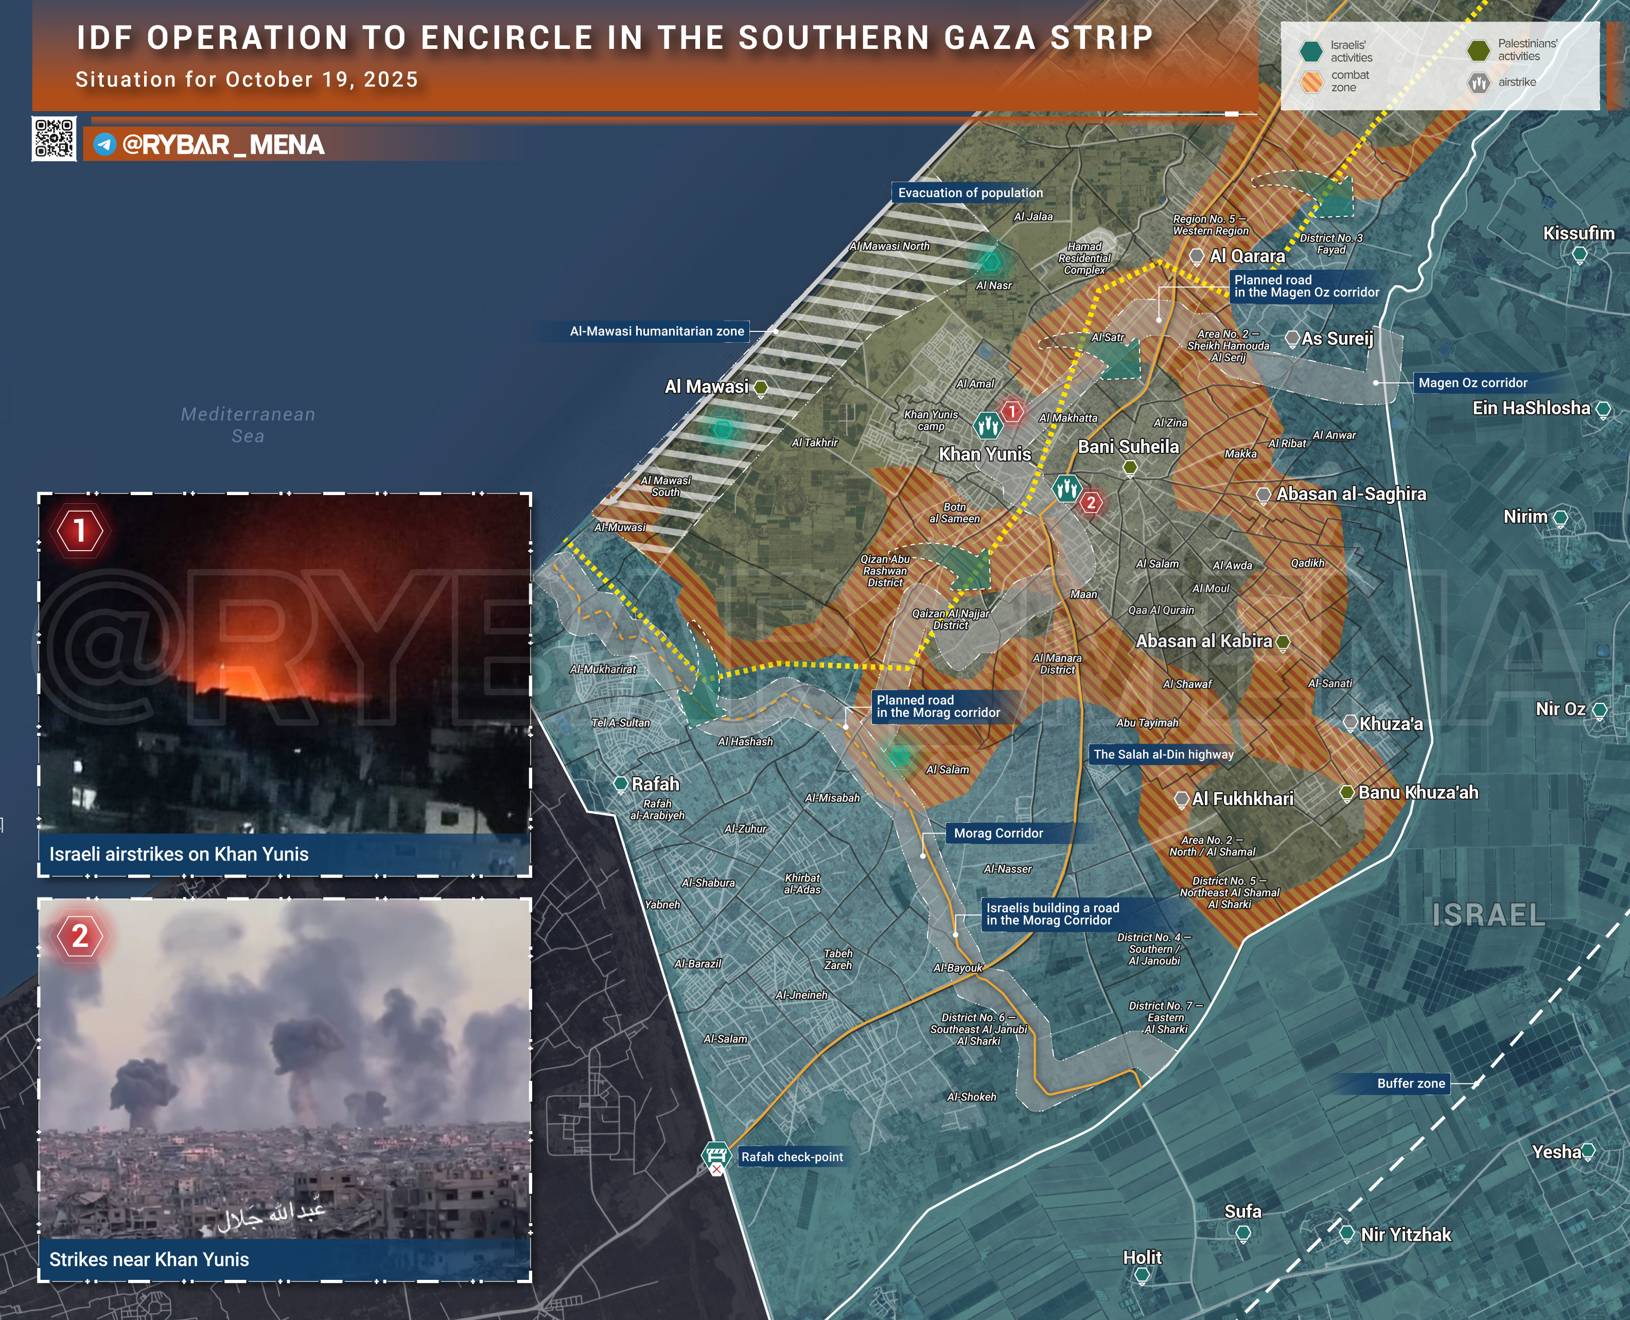Image resolution: width=1630 pixels, height=1320 pixels.
Task: Click the green hexagon beside Al Mawasi
Action: (x=760, y=389)
